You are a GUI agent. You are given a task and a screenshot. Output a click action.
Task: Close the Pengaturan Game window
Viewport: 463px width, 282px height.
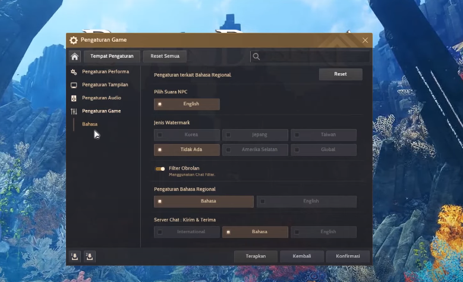[x=366, y=40]
